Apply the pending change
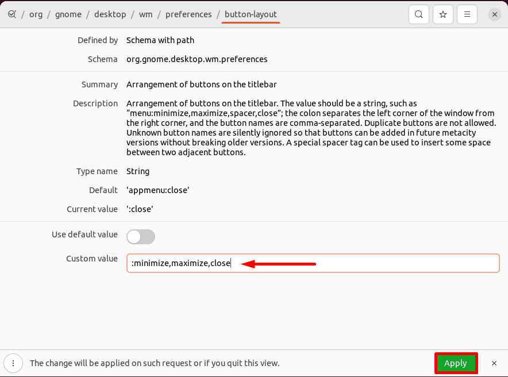The width and height of the screenshot is (508, 377). click(x=456, y=363)
